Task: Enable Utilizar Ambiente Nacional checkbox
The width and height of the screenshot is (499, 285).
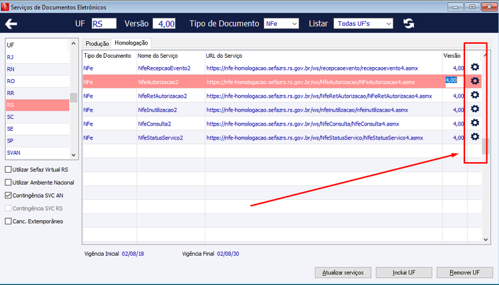Action: click(x=8, y=183)
